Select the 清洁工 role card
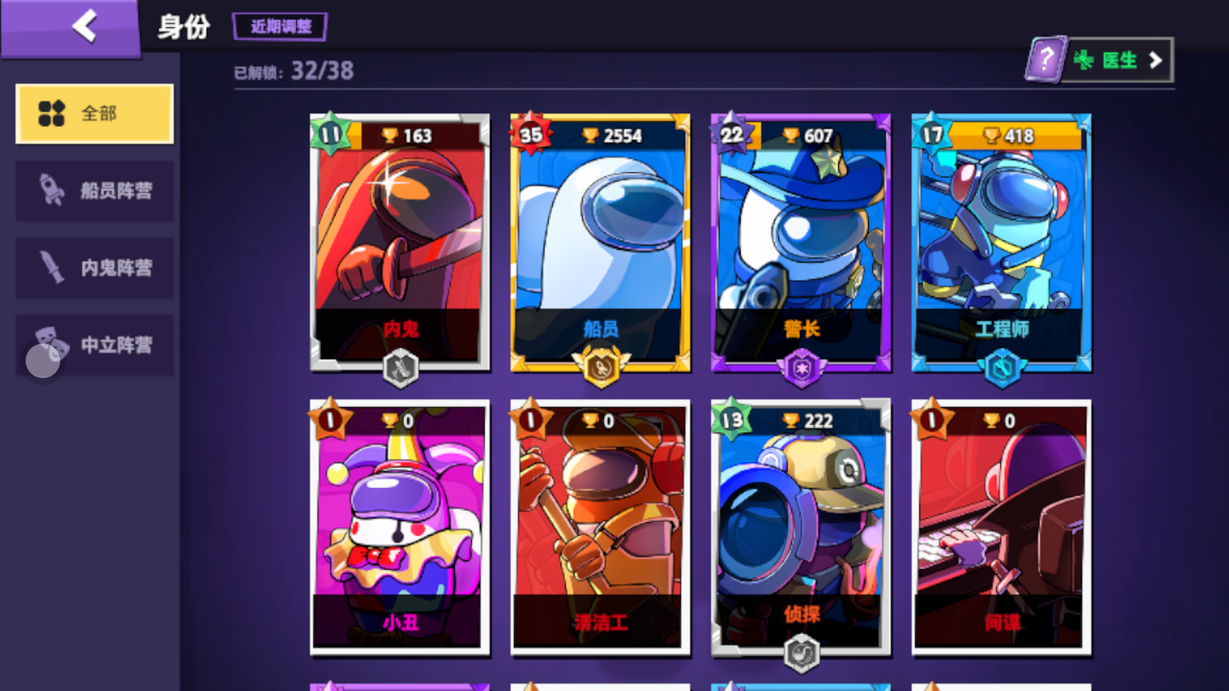Viewport: 1229px width, 691px height. click(600, 528)
